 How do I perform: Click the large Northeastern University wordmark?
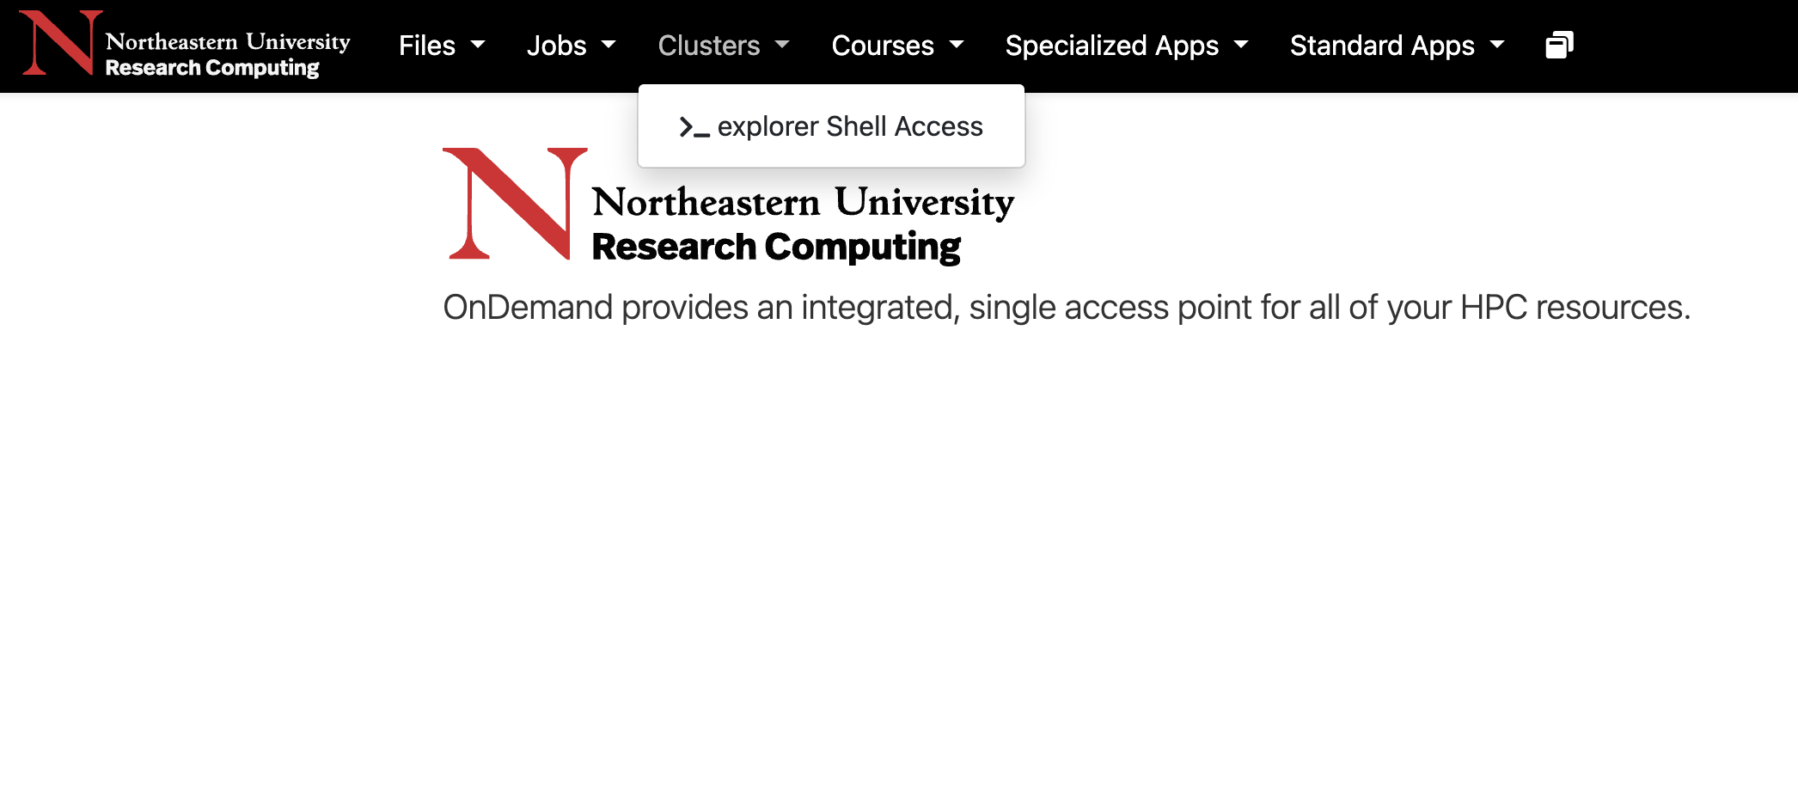pyautogui.click(x=803, y=203)
